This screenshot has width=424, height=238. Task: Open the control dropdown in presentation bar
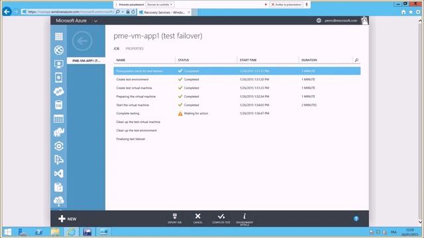(x=160, y=5)
